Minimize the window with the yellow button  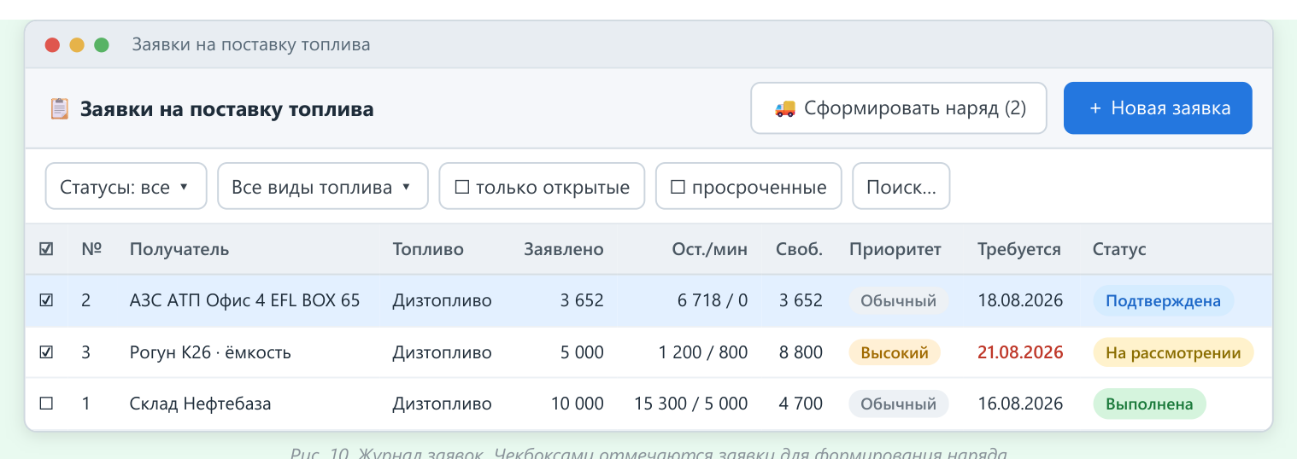77,45
